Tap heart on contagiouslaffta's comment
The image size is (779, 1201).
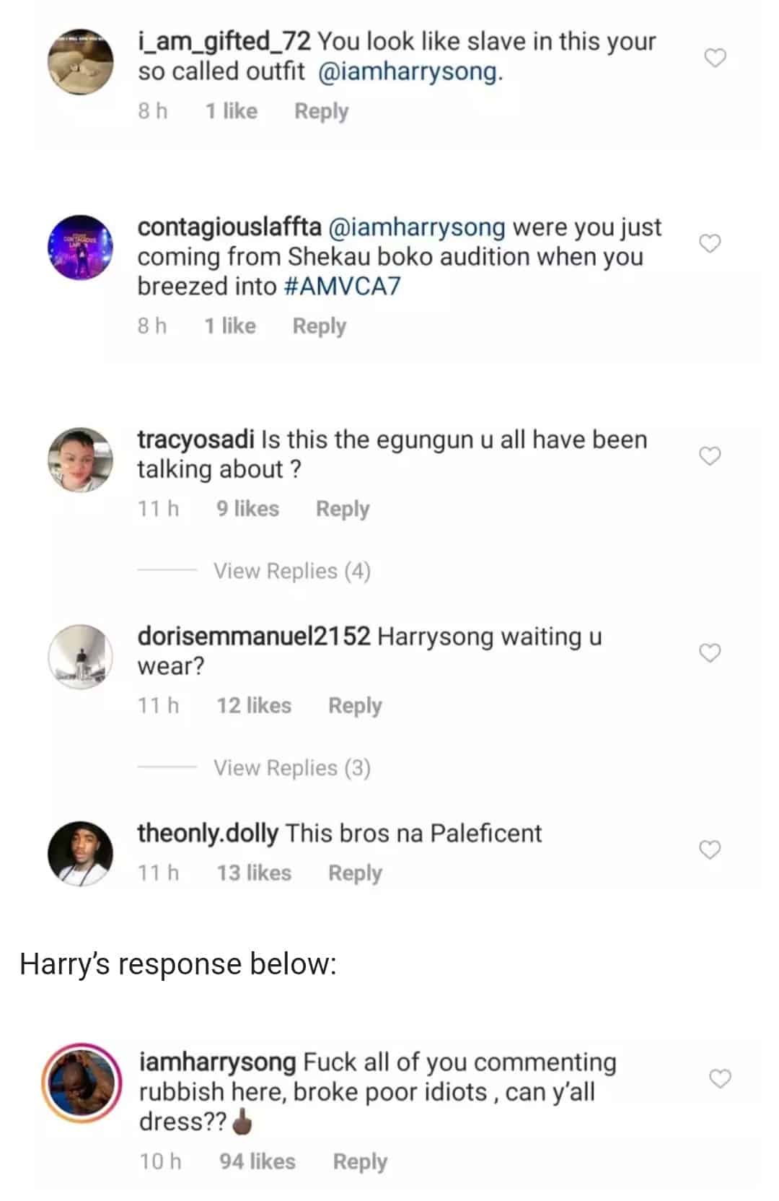[710, 244]
